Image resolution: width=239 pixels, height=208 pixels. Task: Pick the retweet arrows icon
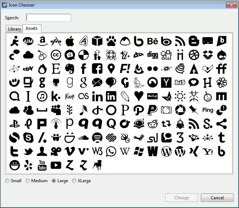point(166,124)
